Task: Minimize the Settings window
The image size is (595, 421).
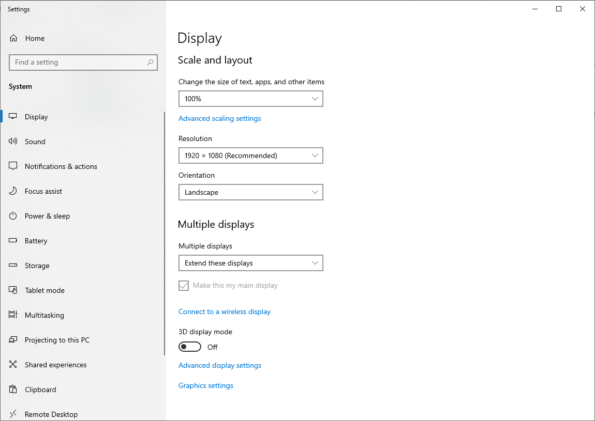Action: click(535, 9)
